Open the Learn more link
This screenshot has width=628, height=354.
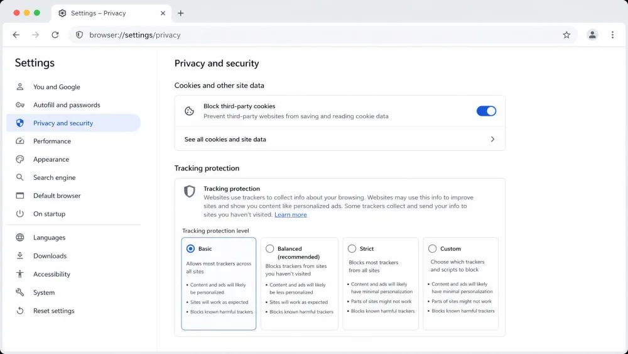pyautogui.click(x=290, y=214)
